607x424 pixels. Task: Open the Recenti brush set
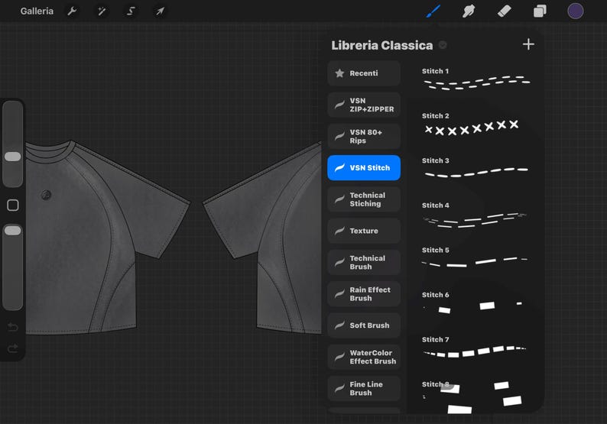pos(364,73)
